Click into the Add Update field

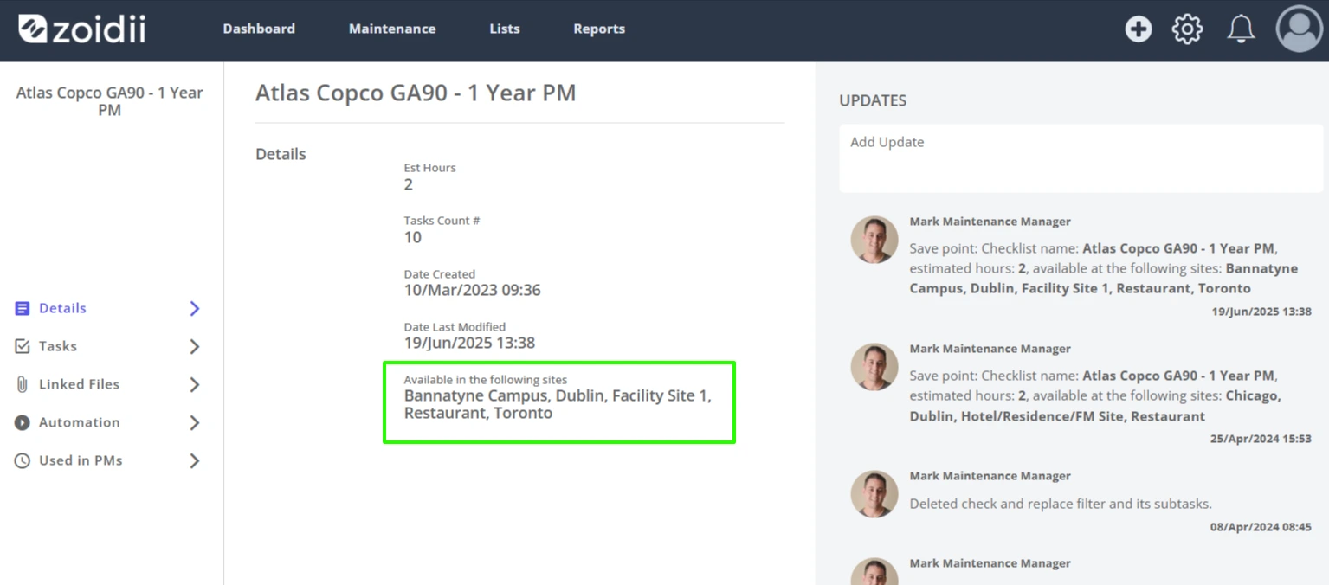[1081, 158]
